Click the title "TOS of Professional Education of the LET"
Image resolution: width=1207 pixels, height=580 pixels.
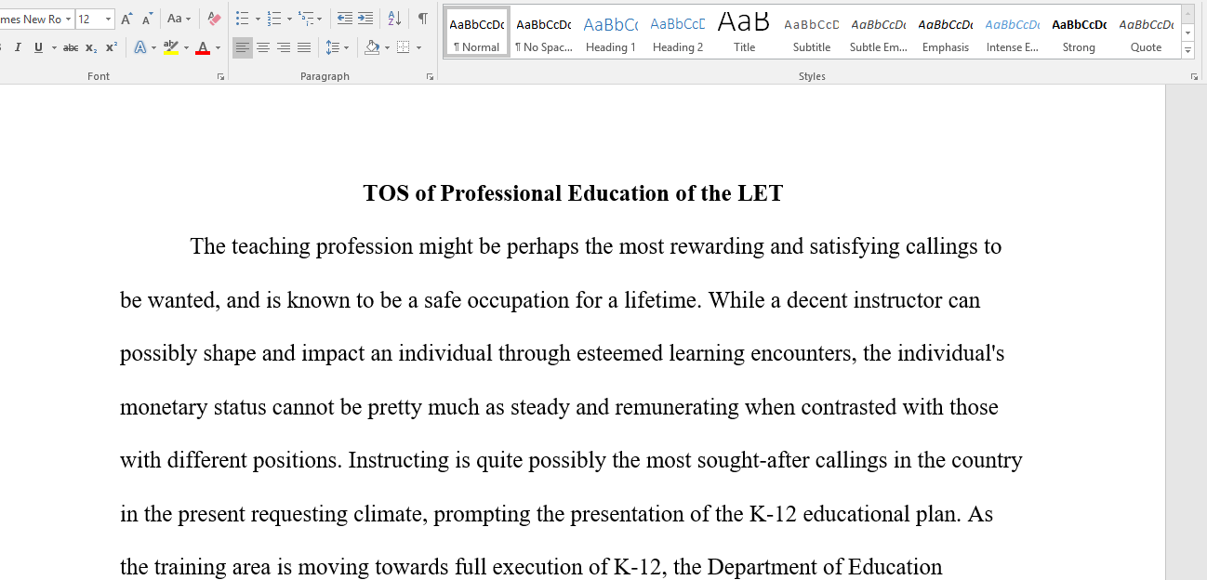573,193
